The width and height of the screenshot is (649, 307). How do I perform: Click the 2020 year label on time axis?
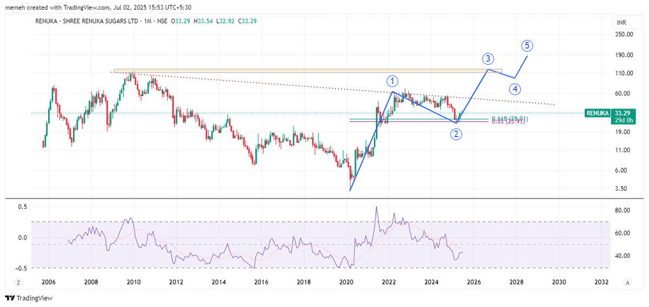pyautogui.click(x=346, y=282)
